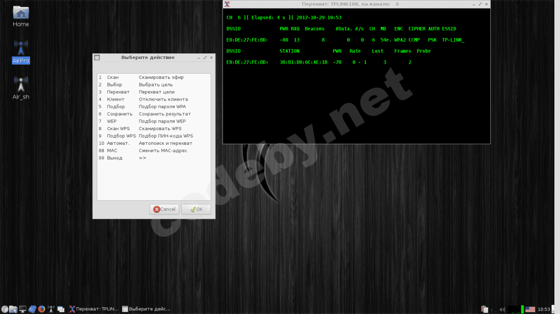
Task: Select row 8 Скан WPS
Action: [x=154, y=129]
